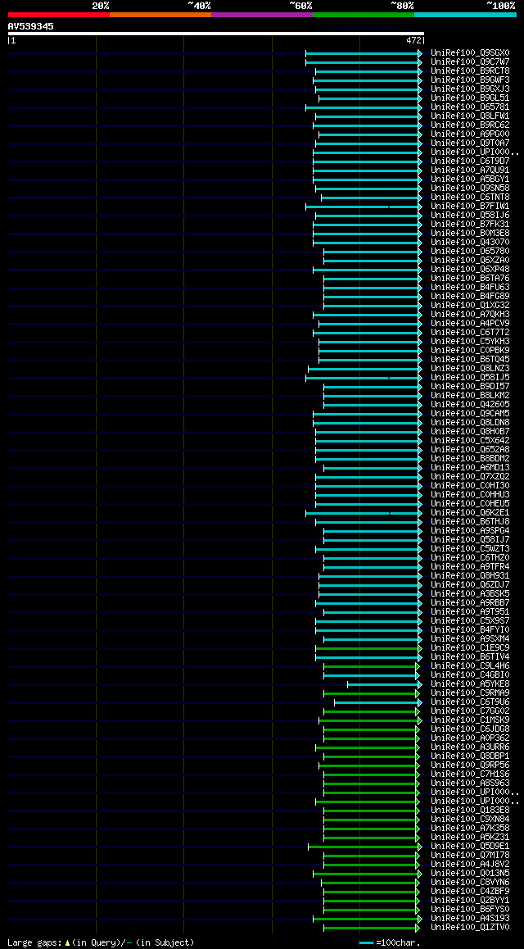Select label UniRef100_Q9SN58

470,188
